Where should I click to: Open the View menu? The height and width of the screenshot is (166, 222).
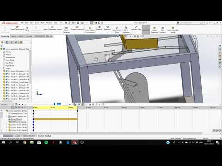click(x=31, y=23)
